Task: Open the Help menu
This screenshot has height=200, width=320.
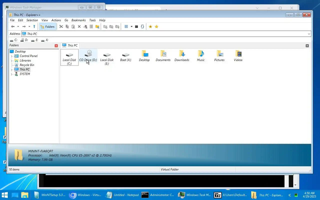Action: point(102,20)
